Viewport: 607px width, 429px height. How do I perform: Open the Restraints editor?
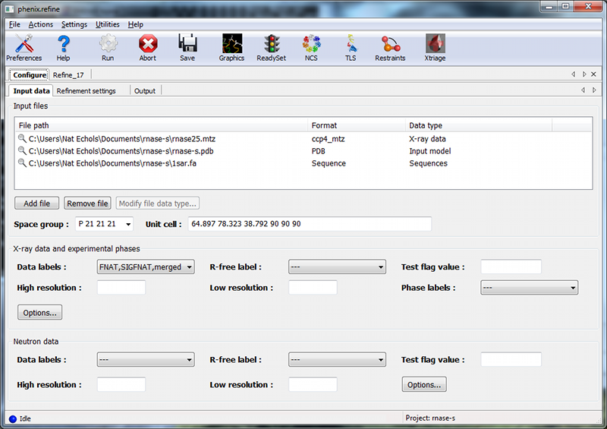click(390, 47)
